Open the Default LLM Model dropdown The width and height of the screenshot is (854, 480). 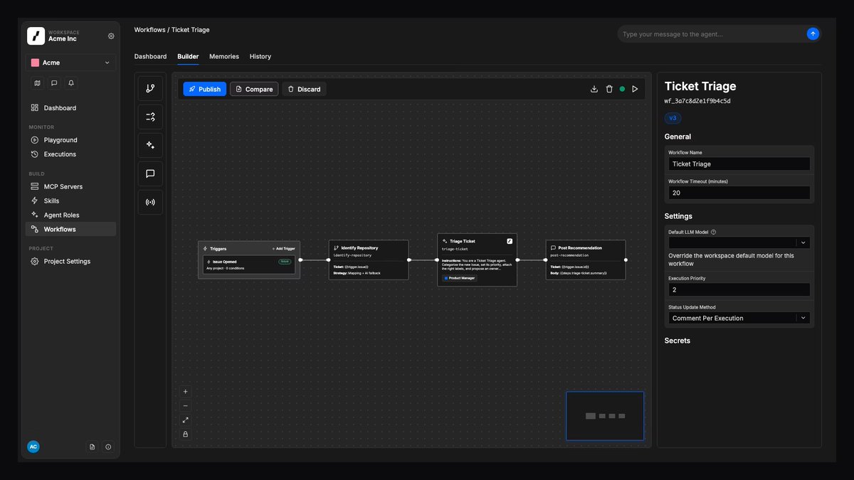739,242
